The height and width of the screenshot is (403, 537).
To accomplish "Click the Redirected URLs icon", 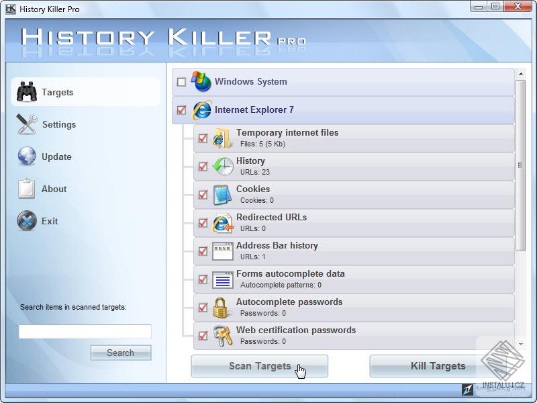I will [x=220, y=222].
